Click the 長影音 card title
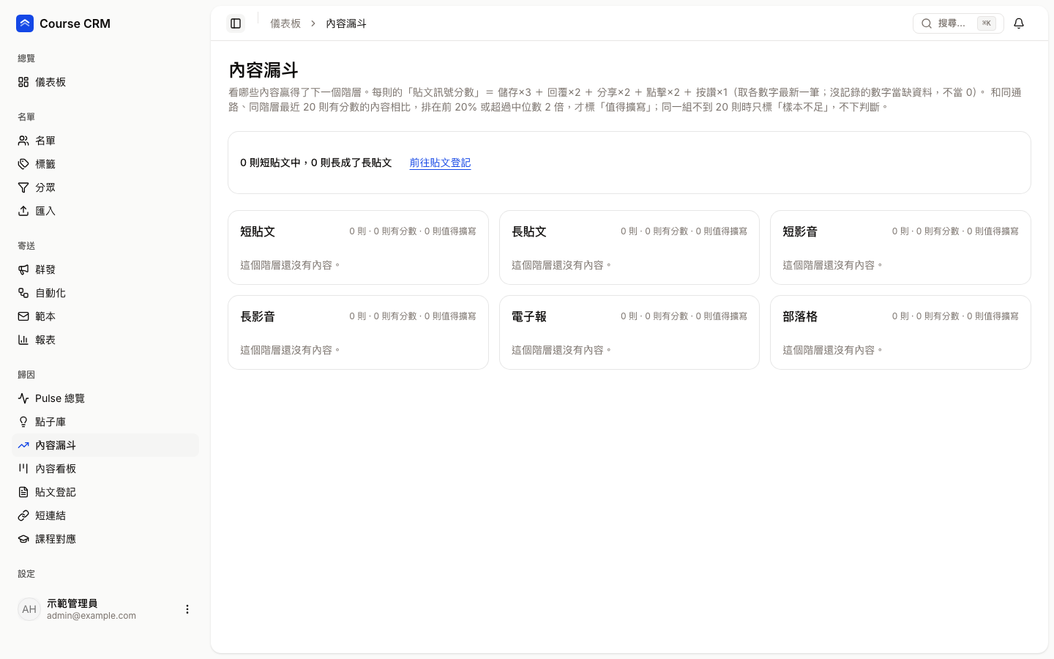This screenshot has width=1054, height=659. pyautogui.click(x=258, y=316)
